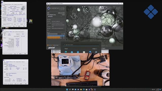Open the Cinebench ranking type dropdown
The height and width of the screenshot is (91, 162).
tap(52, 34)
